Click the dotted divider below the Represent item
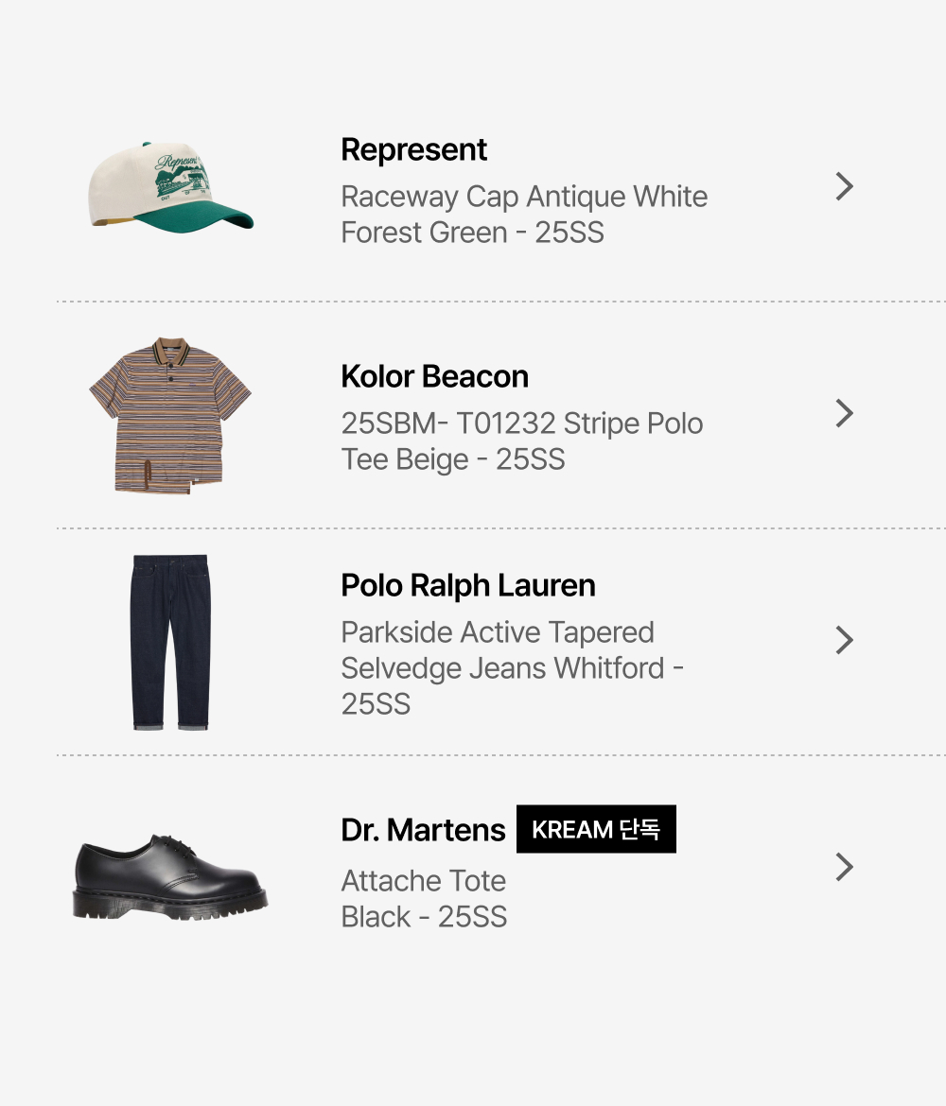This screenshot has width=946, height=1106. coord(501,302)
